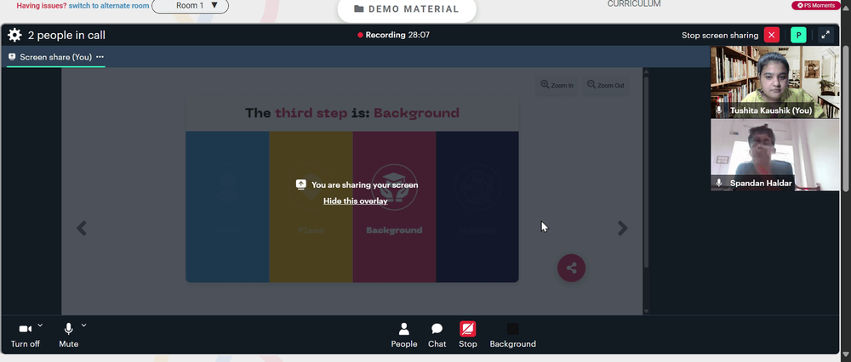Screen dimensions: 851x362
Task: Go to next slide arrow
Action: [623, 228]
